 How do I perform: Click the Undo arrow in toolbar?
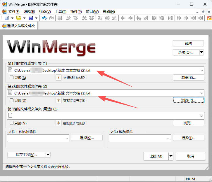click(44, 18)
